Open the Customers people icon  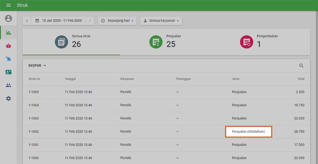(x=8, y=85)
